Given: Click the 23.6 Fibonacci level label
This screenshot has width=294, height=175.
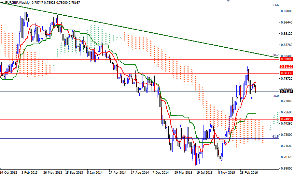Looking at the screenshot, I should pyautogui.click(x=276, y=5).
